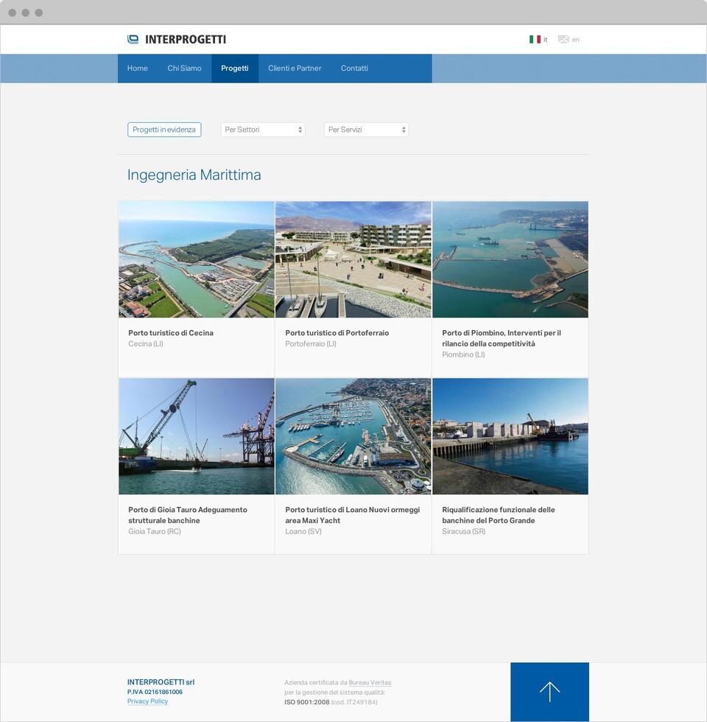The image size is (707, 722).
Task: Click 'Porto turistico di Portoferraio' title
Action: click(x=337, y=333)
